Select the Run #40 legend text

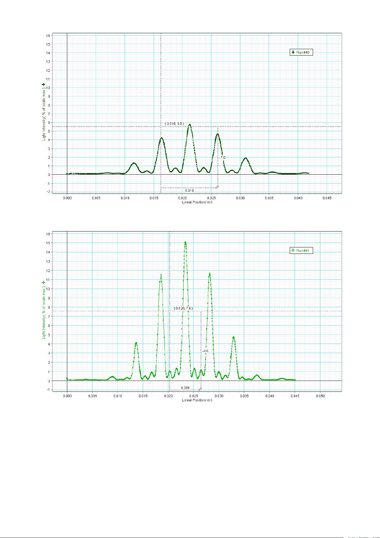[x=303, y=52]
